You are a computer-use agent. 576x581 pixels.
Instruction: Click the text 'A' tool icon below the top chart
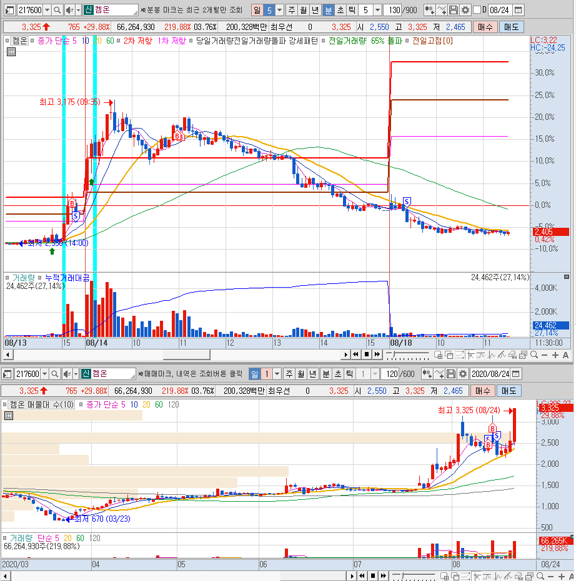coord(565,355)
